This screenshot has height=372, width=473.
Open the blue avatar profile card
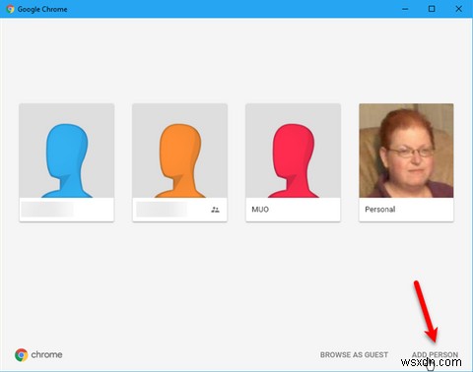point(67,162)
